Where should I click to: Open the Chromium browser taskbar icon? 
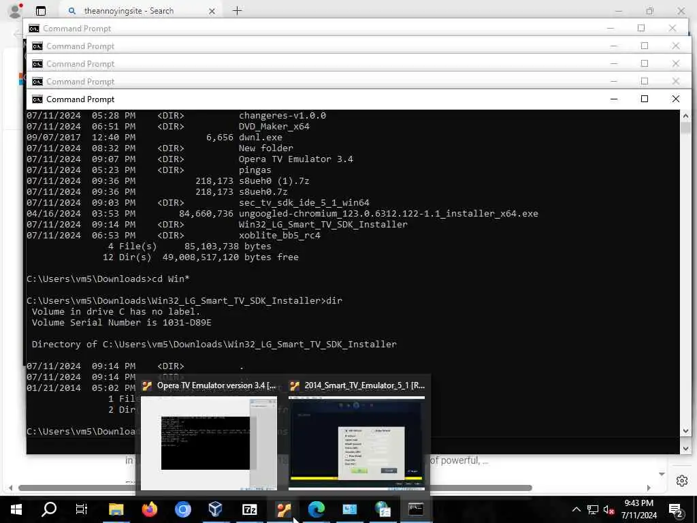(182, 509)
